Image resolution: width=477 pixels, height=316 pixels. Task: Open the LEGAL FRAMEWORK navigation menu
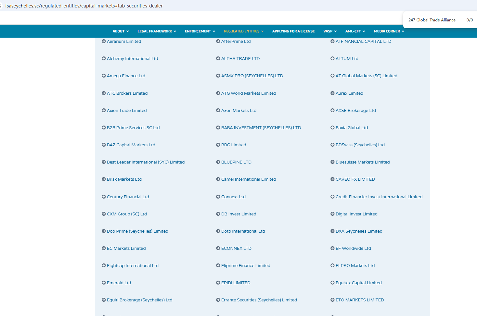[157, 31]
